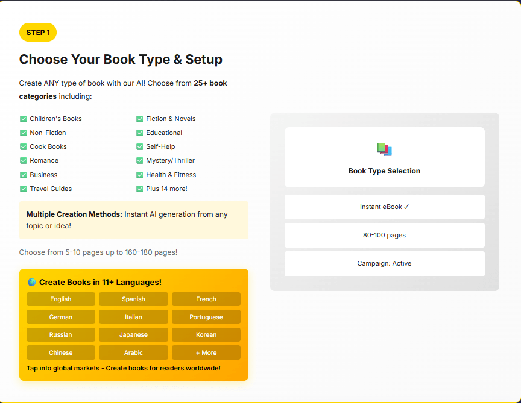Choose the Spanish language button
The image size is (521, 403).
(133, 299)
